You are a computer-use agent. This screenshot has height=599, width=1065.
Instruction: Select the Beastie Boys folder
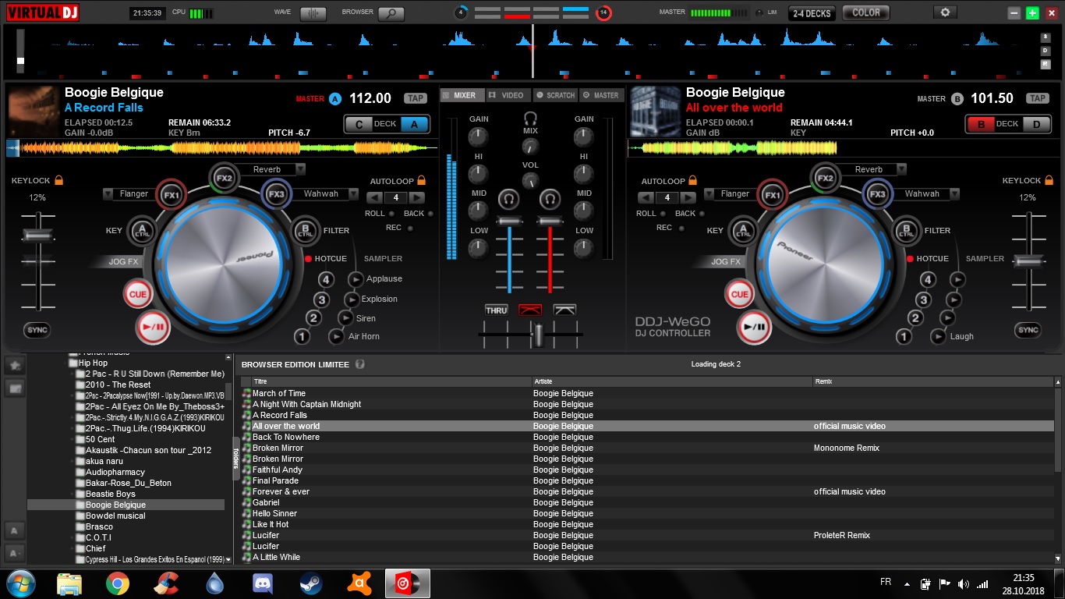[x=110, y=494]
